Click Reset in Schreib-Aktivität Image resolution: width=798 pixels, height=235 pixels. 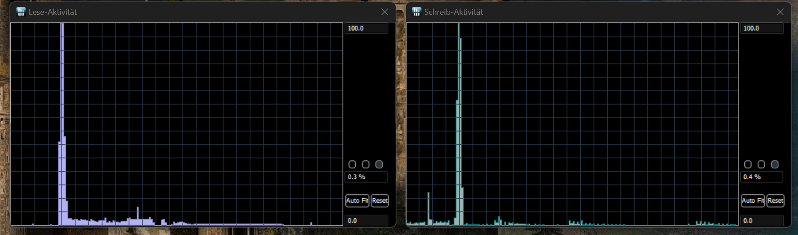(775, 200)
